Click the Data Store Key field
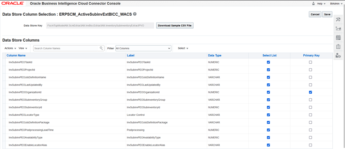 100,26
